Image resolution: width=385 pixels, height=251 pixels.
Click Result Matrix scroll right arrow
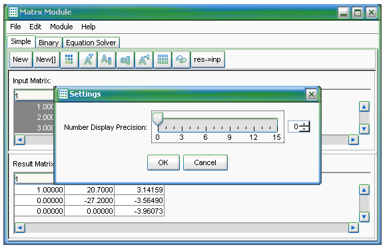353,228
